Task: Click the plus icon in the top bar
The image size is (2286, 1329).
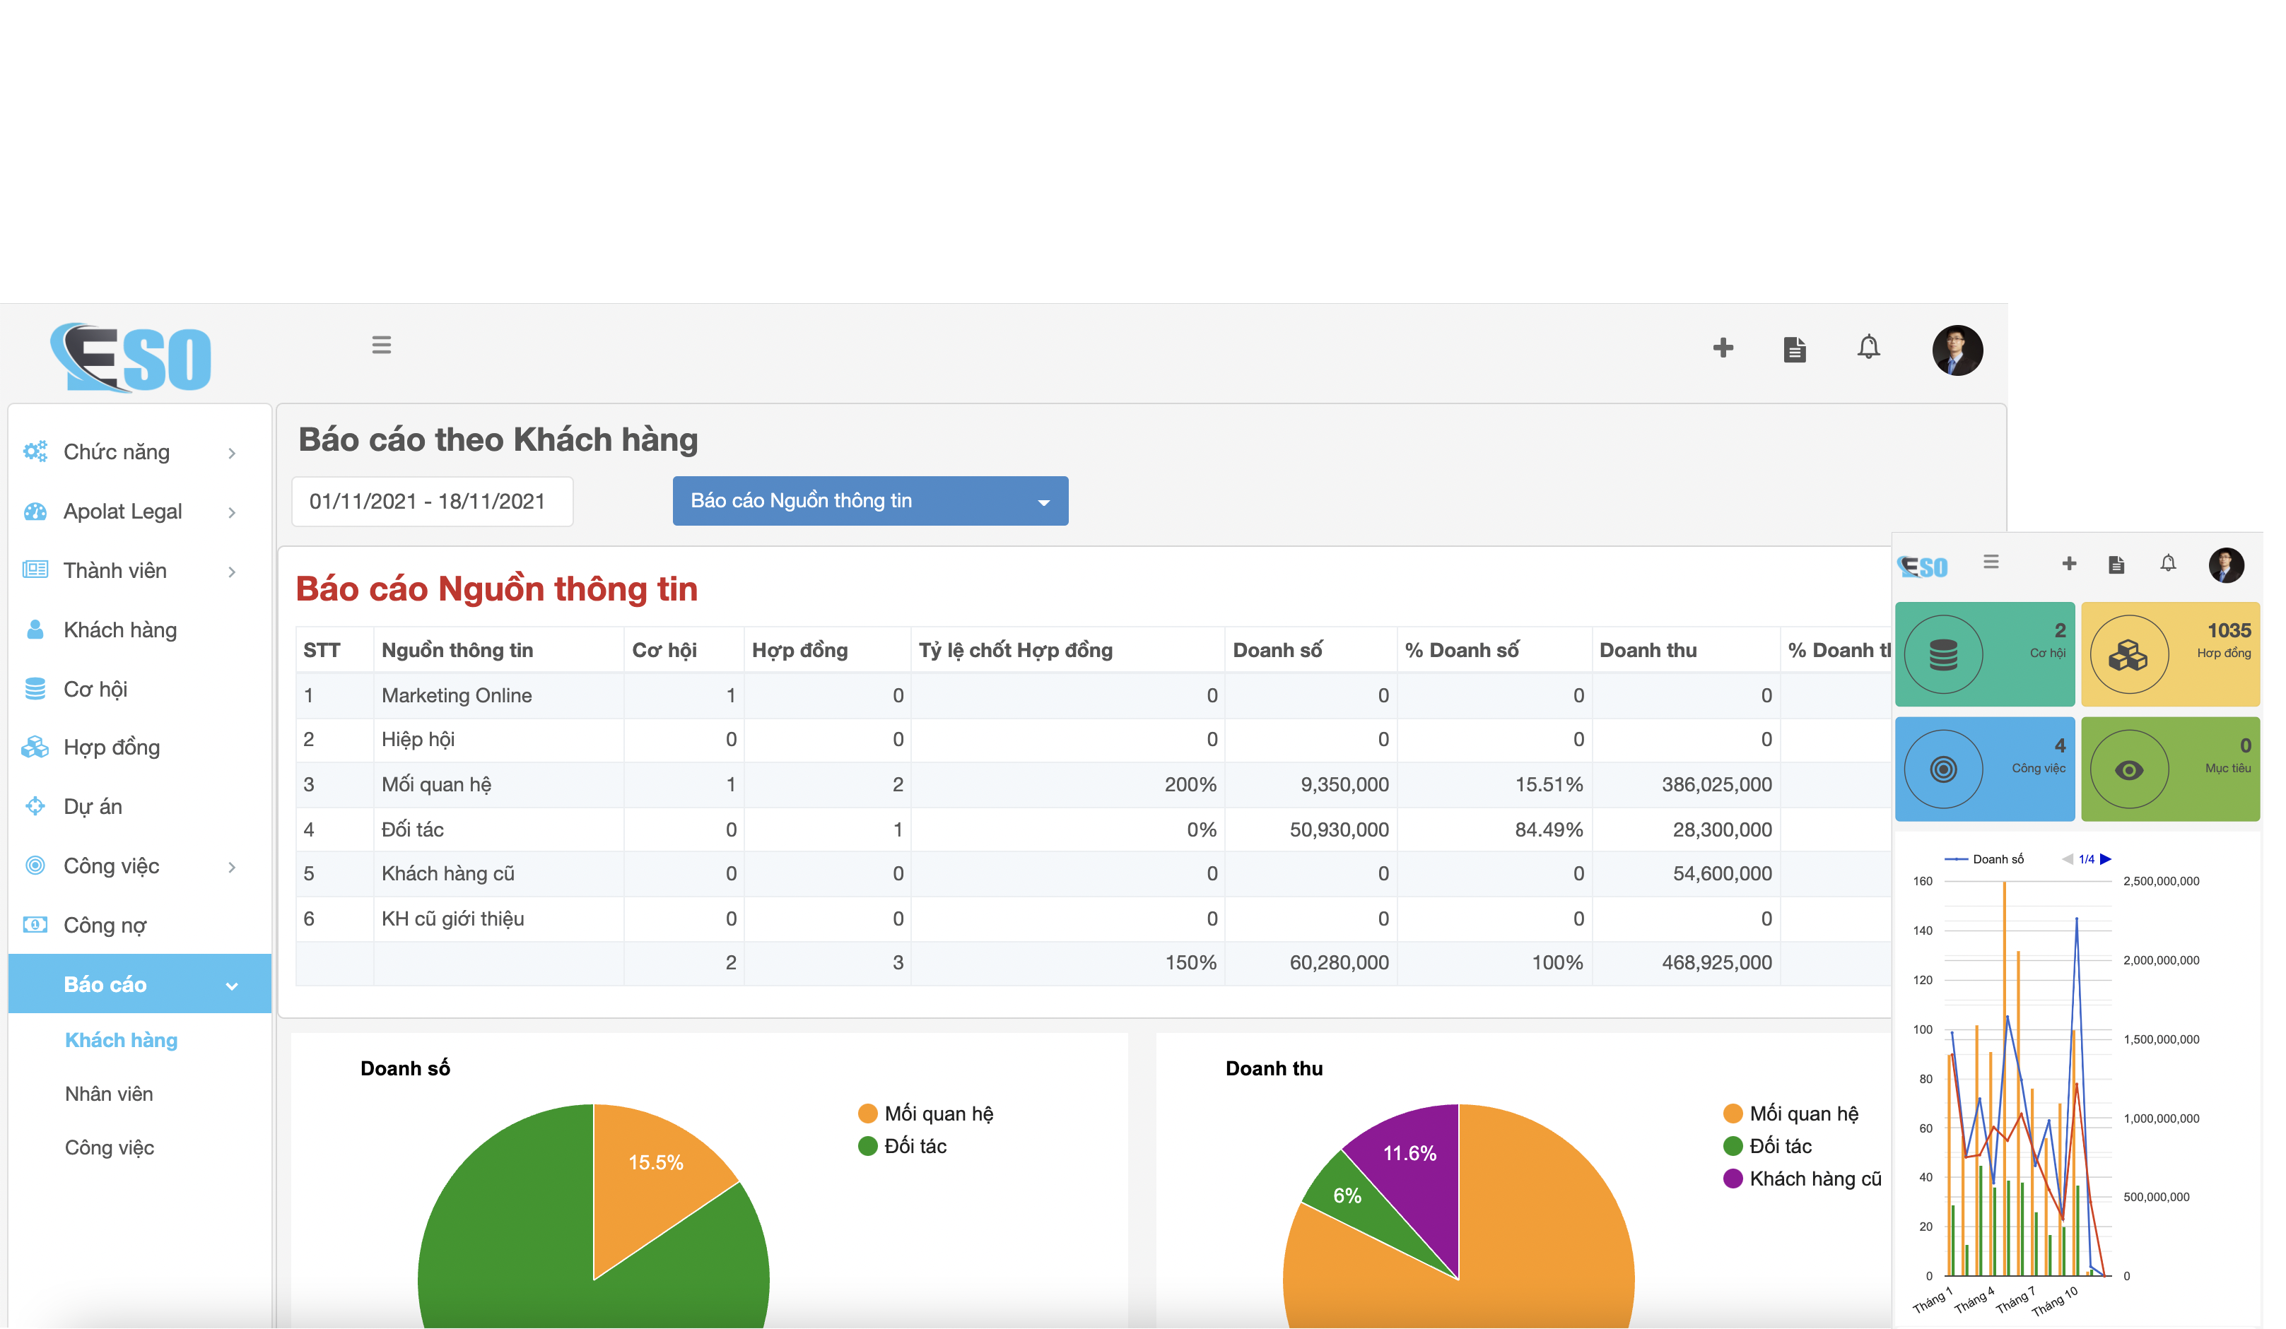Action: click(x=1722, y=348)
